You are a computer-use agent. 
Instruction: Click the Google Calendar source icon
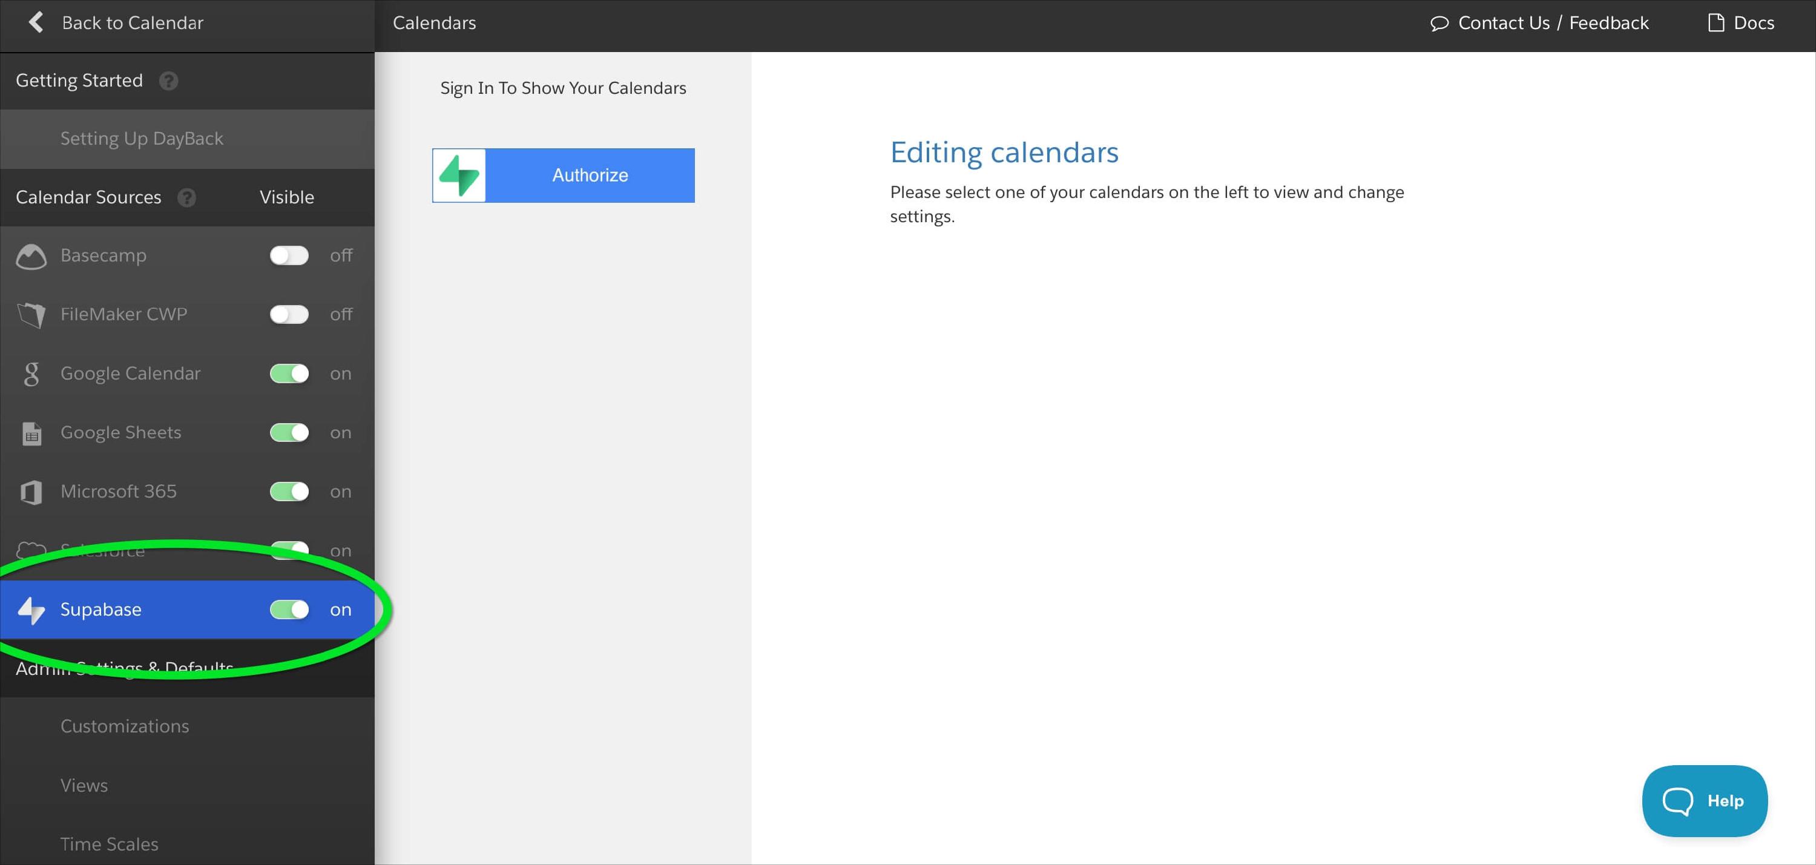(31, 373)
